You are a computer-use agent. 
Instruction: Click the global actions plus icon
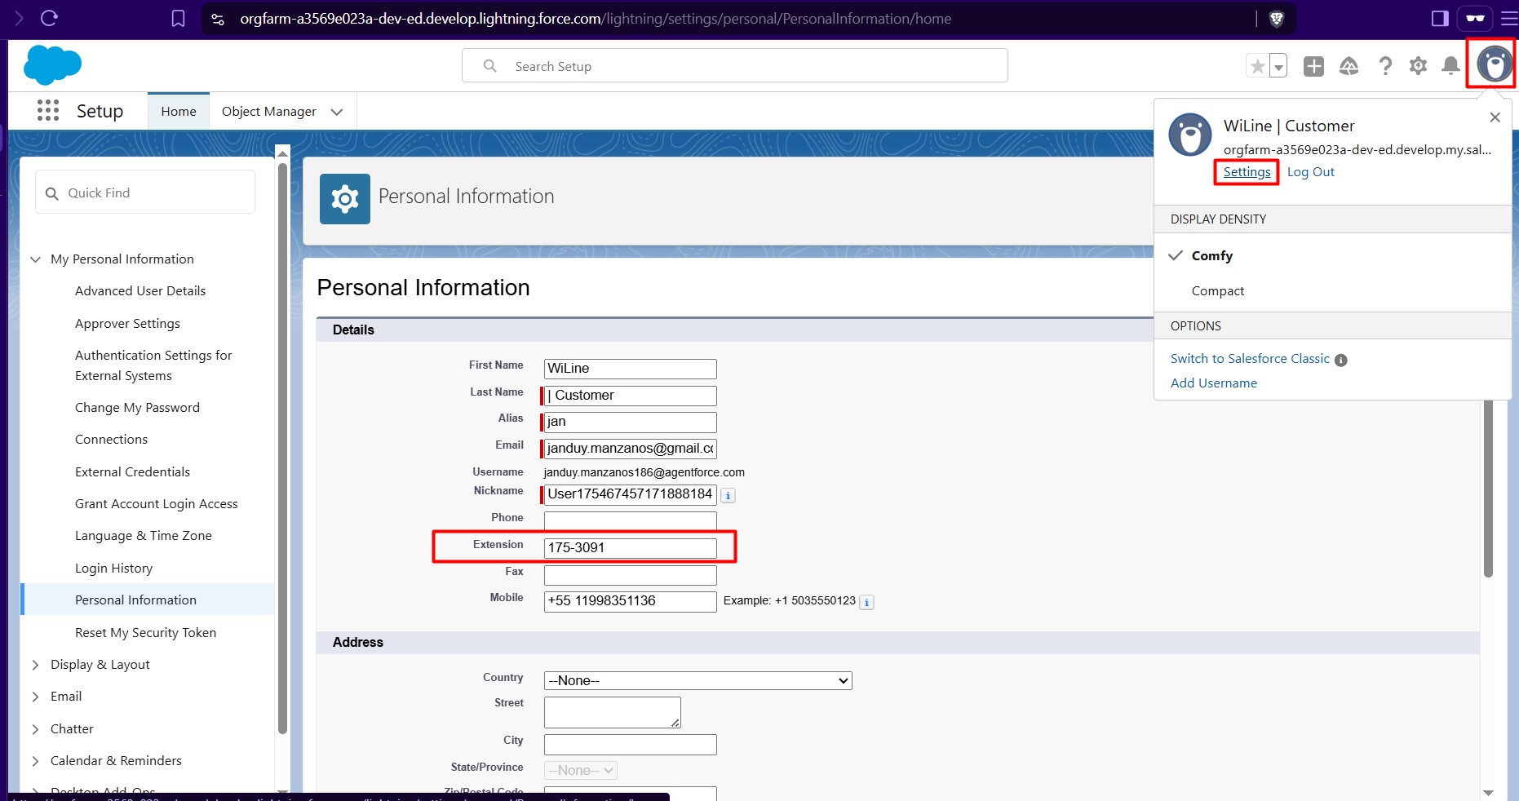coord(1313,66)
